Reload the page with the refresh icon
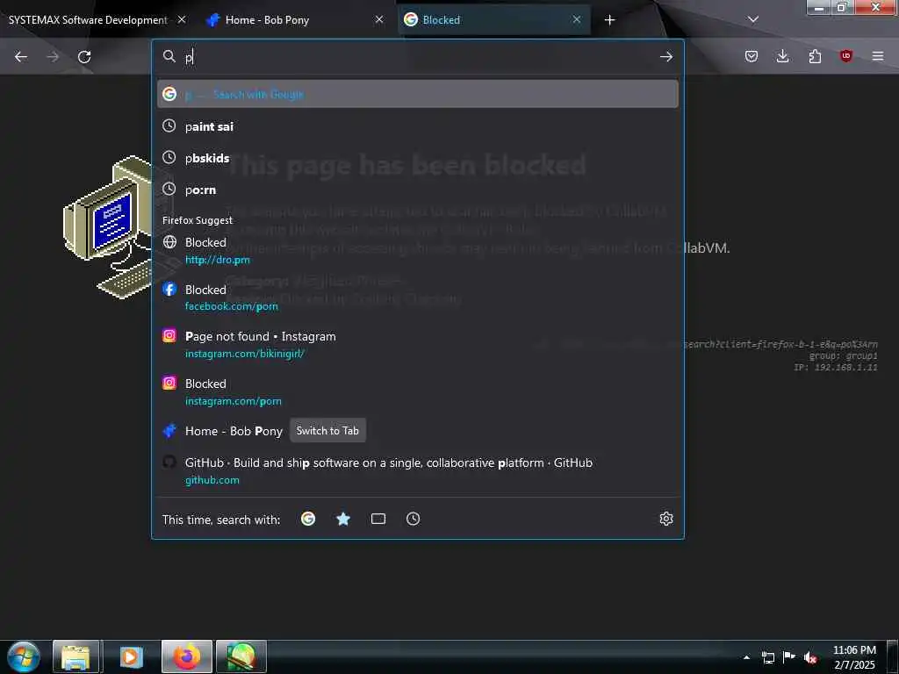 tap(84, 57)
